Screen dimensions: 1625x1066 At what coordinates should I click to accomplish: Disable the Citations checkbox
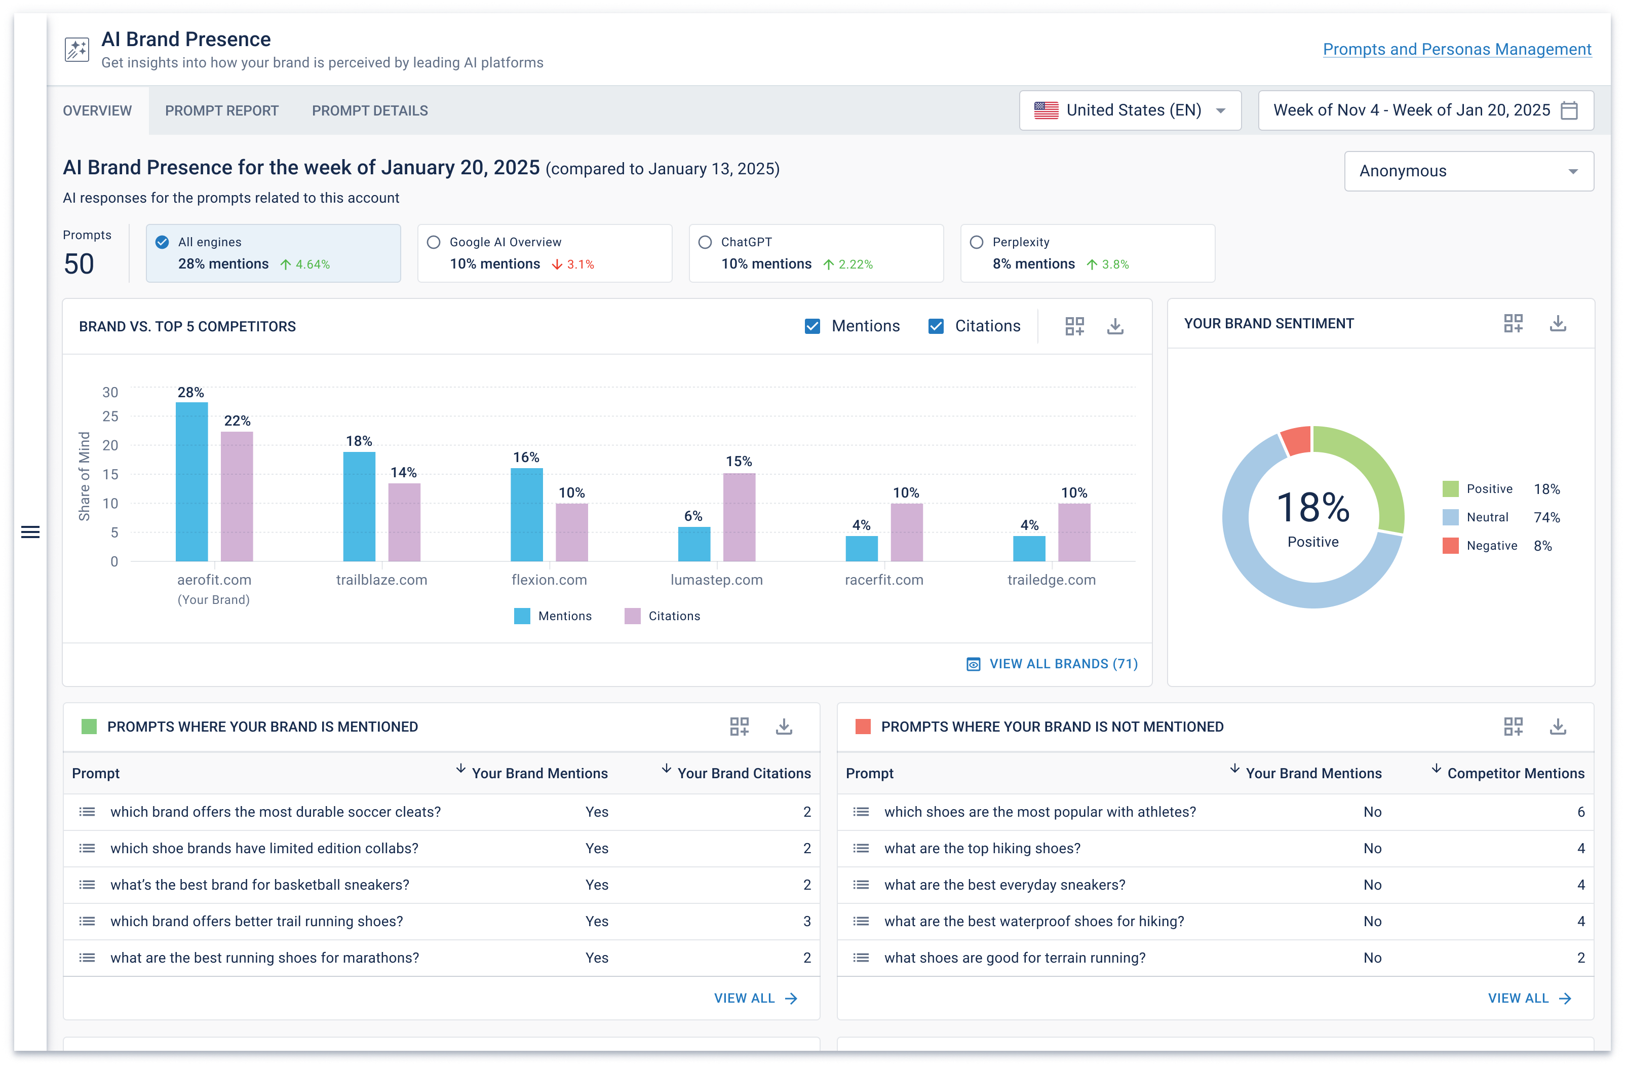936,326
